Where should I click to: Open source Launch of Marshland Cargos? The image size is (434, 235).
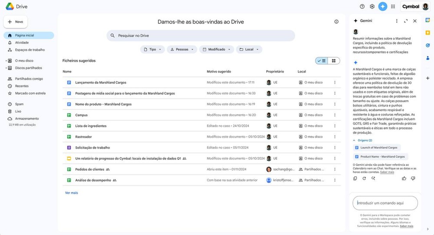click(377, 148)
